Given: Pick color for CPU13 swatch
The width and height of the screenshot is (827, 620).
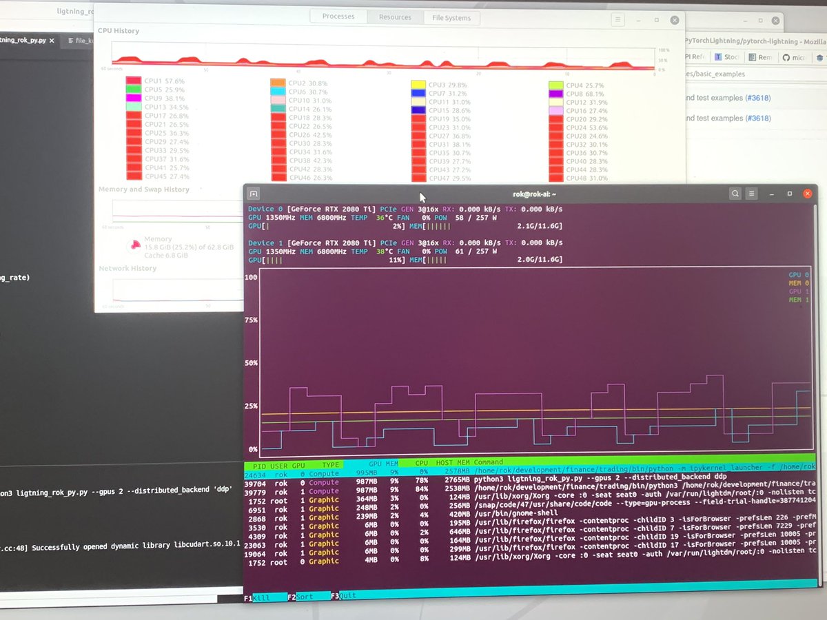Looking at the screenshot, I should (134, 107).
